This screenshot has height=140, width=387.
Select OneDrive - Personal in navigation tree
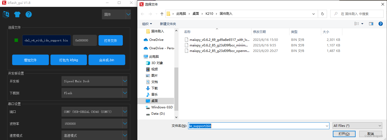[x=159, y=48]
